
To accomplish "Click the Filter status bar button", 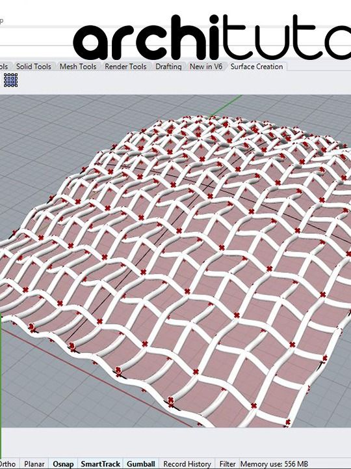I will click(x=227, y=464).
